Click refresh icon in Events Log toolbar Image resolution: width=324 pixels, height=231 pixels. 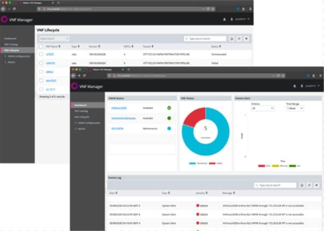click(x=310, y=185)
